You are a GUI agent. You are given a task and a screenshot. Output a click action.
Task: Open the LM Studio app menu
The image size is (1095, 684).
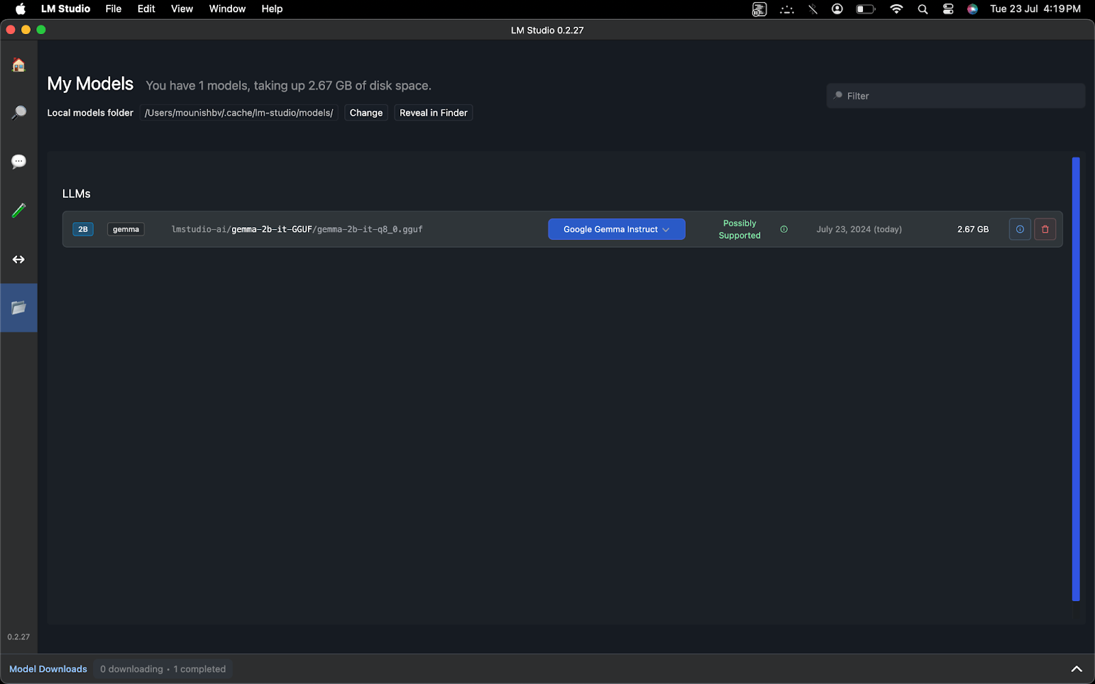click(66, 9)
